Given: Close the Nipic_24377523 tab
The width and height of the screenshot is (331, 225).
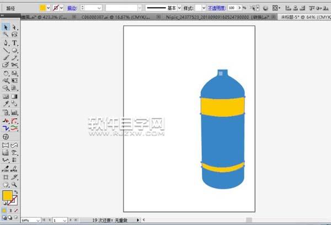Looking at the screenshot, I should click(x=273, y=17).
